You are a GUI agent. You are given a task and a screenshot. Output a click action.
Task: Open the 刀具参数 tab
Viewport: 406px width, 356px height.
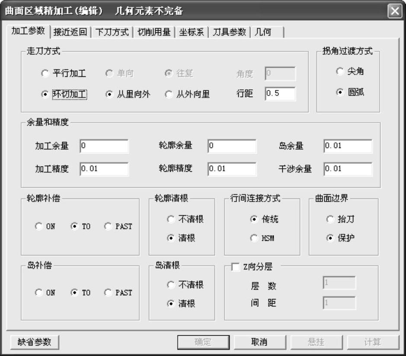[229, 32]
